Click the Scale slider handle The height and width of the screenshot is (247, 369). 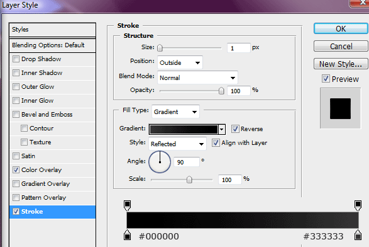(189, 180)
